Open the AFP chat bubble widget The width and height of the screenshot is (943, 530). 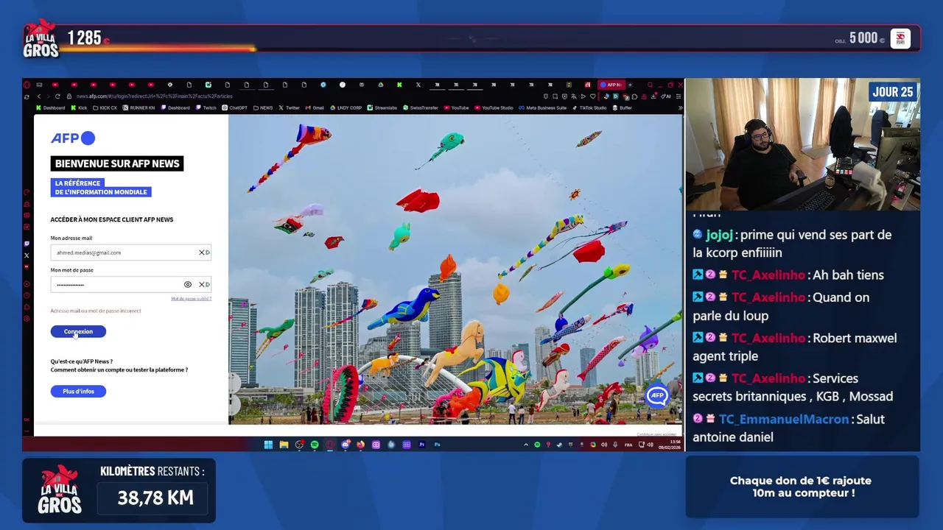pyautogui.click(x=656, y=396)
